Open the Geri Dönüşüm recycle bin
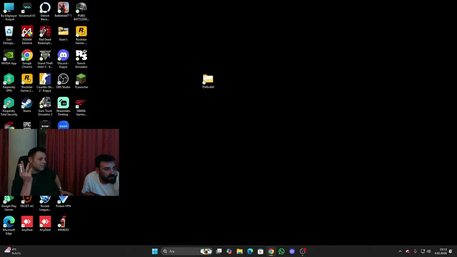457x257 pixels. [x=9, y=35]
